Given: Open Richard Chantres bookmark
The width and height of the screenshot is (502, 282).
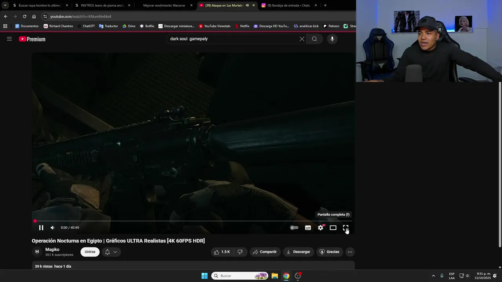Looking at the screenshot, I should click(58, 26).
